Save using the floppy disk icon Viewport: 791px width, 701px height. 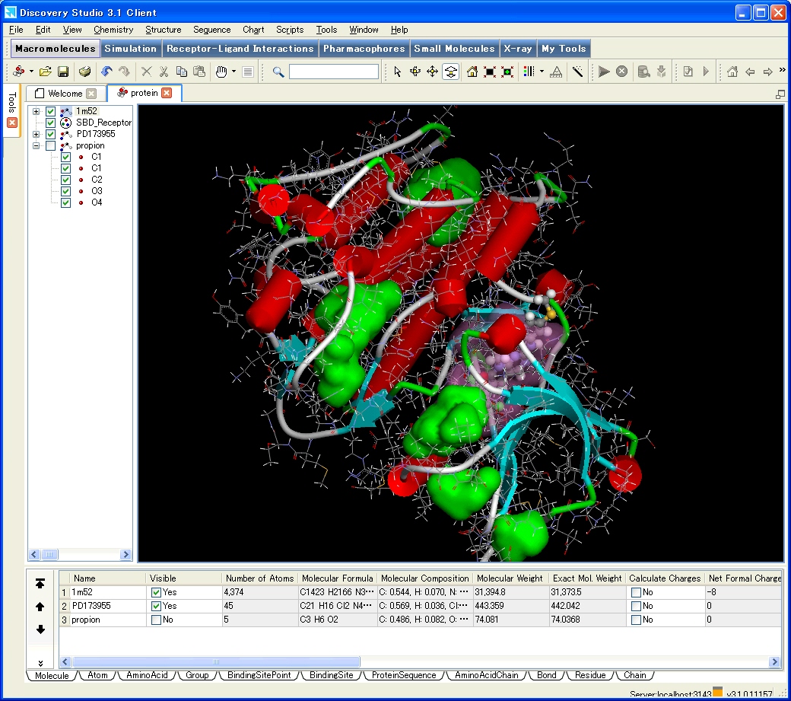pyautogui.click(x=63, y=72)
